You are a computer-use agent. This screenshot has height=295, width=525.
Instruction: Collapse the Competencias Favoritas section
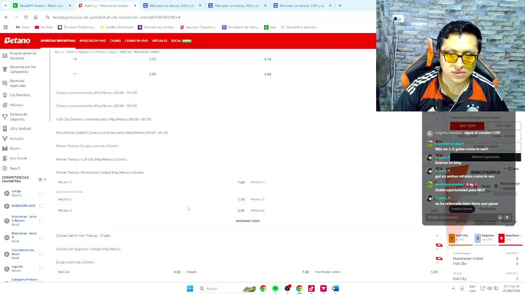coord(45,179)
